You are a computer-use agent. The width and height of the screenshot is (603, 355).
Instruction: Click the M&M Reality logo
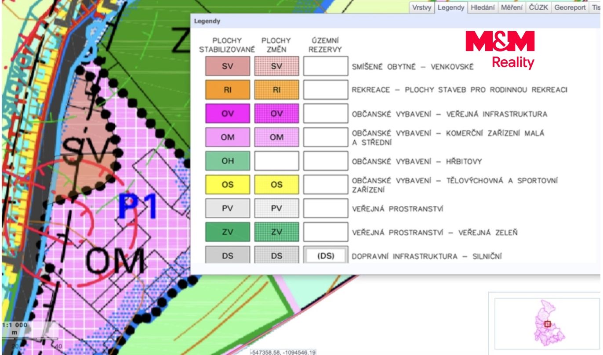tap(500, 50)
